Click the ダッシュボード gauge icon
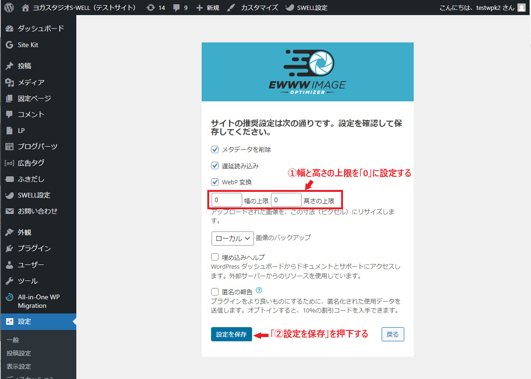 click(x=9, y=29)
